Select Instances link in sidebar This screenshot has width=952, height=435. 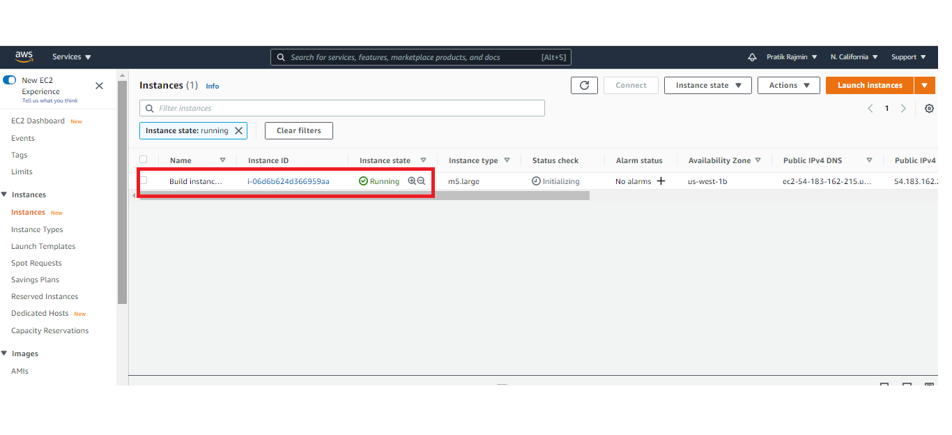[28, 212]
